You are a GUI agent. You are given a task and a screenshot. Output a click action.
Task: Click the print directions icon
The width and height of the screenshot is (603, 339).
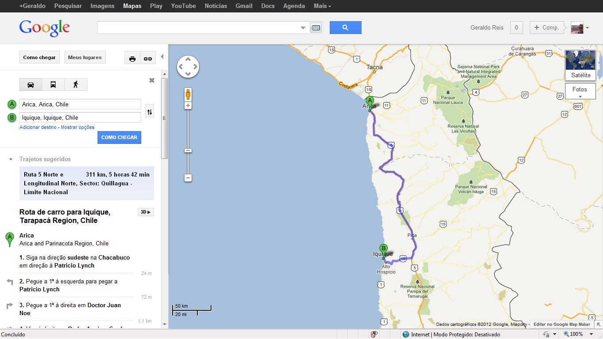132,58
